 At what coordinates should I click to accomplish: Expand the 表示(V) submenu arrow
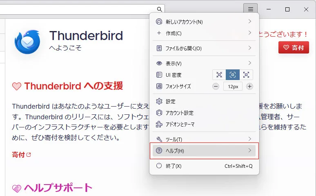[x=250, y=63]
